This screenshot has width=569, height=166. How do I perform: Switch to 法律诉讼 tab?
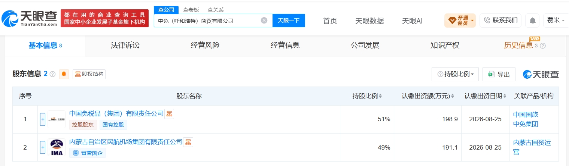click(x=125, y=46)
